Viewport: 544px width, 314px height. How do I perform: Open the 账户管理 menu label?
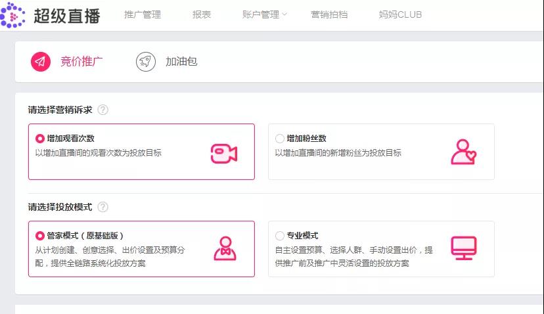pyautogui.click(x=261, y=14)
